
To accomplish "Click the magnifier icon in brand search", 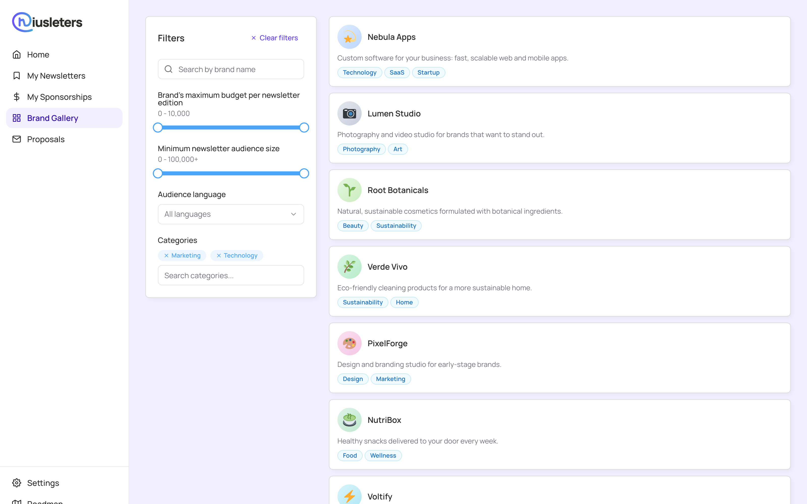I will click(x=168, y=69).
